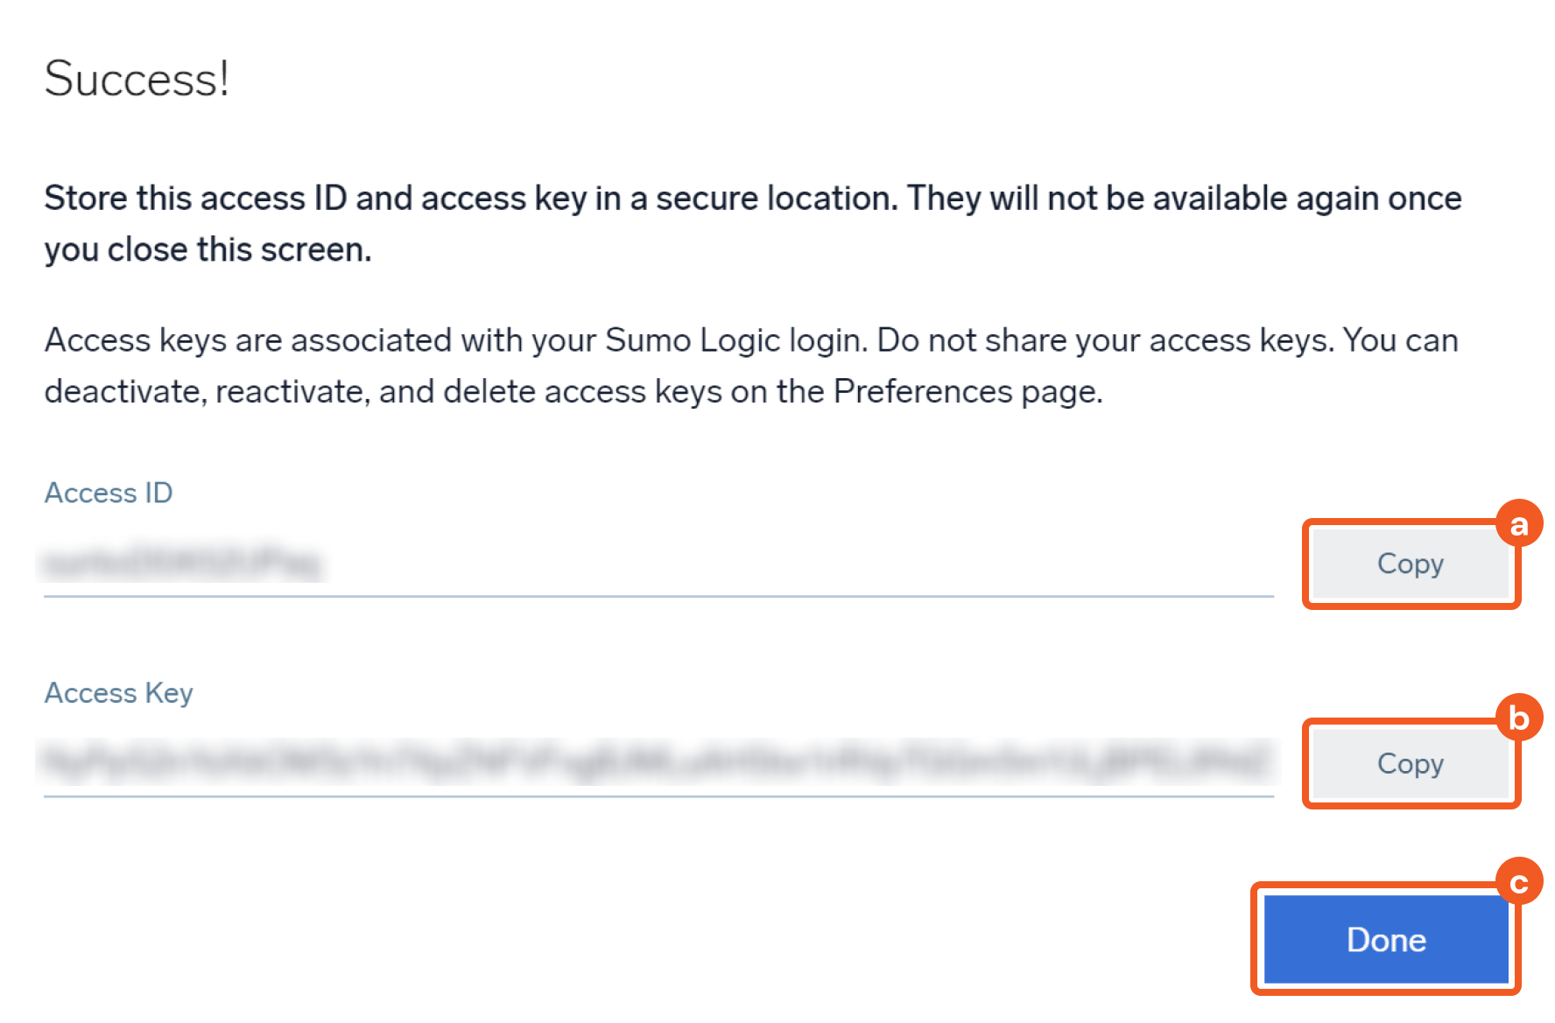Click the "Success!" heading
Image resolution: width=1555 pixels, height=1023 pixels.
[x=137, y=80]
